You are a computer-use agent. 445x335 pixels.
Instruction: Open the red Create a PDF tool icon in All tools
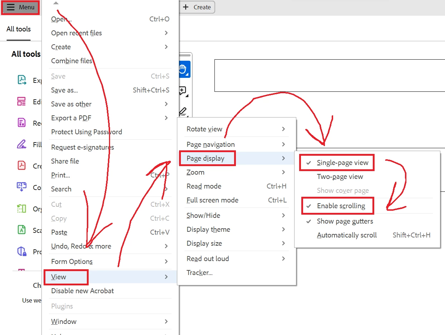(22, 166)
